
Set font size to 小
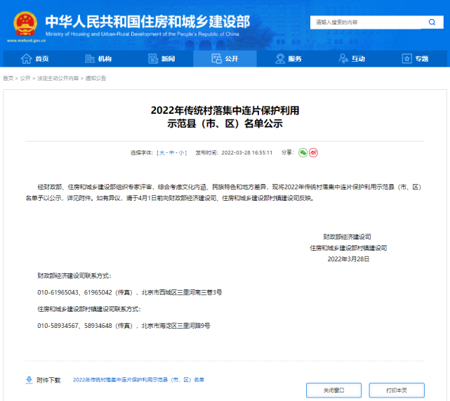click(181, 152)
